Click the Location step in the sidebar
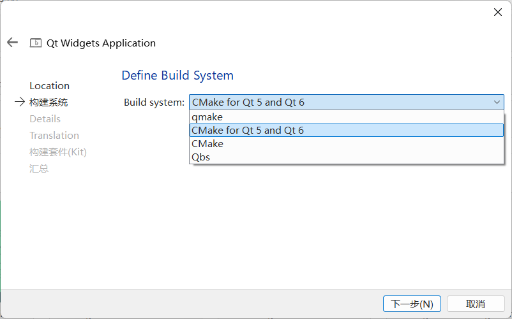512x319 pixels. pos(50,85)
